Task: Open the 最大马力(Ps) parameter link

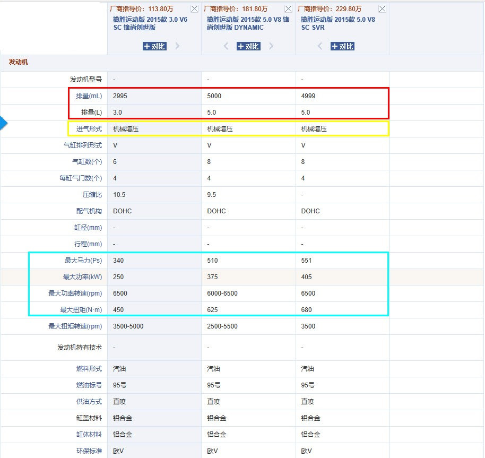Action: pyautogui.click(x=83, y=261)
